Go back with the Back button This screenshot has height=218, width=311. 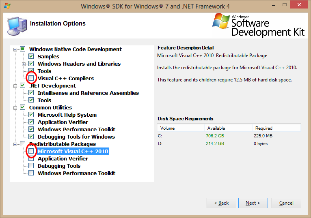pos(221,203)
